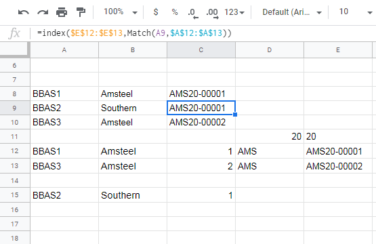Open the 123 more formats dropdown

pos(234,12)
